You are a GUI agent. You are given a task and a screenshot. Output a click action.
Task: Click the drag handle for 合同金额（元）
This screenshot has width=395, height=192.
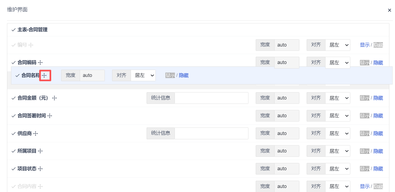pyautogui.click(x=54, y=98)
